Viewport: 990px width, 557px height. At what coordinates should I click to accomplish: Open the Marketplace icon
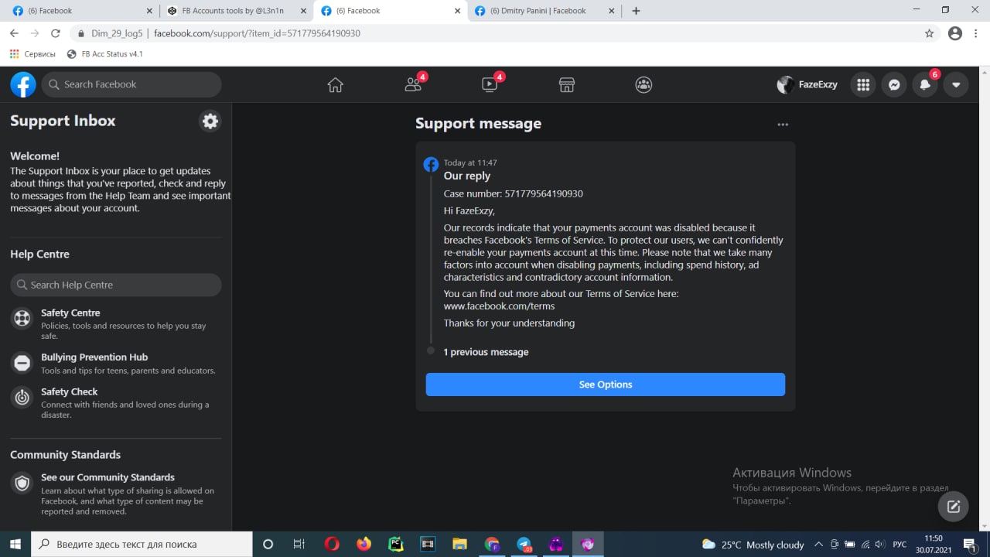(567, 85)
